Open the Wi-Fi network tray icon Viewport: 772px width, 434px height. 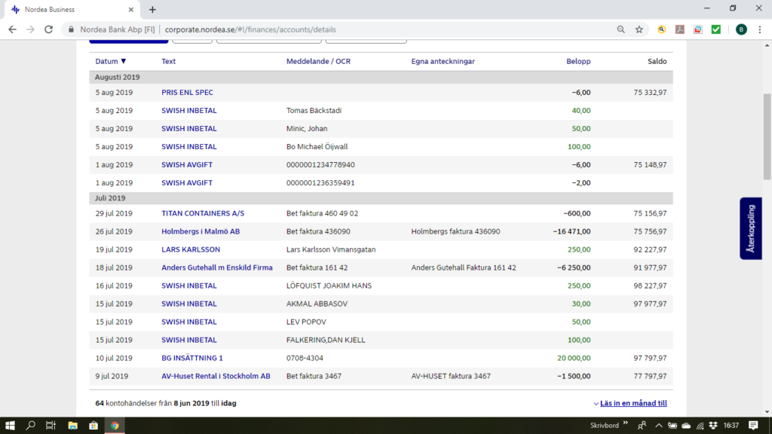coord(700,426)
